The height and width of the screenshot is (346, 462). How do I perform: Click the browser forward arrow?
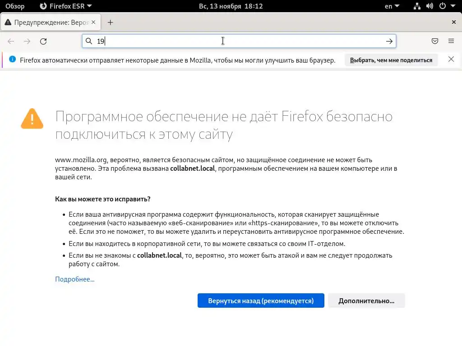coord(27,41)
